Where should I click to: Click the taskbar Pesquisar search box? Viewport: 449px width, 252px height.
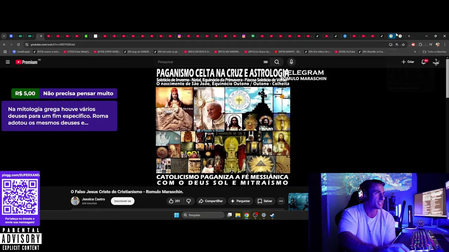[x=203, y=215]
